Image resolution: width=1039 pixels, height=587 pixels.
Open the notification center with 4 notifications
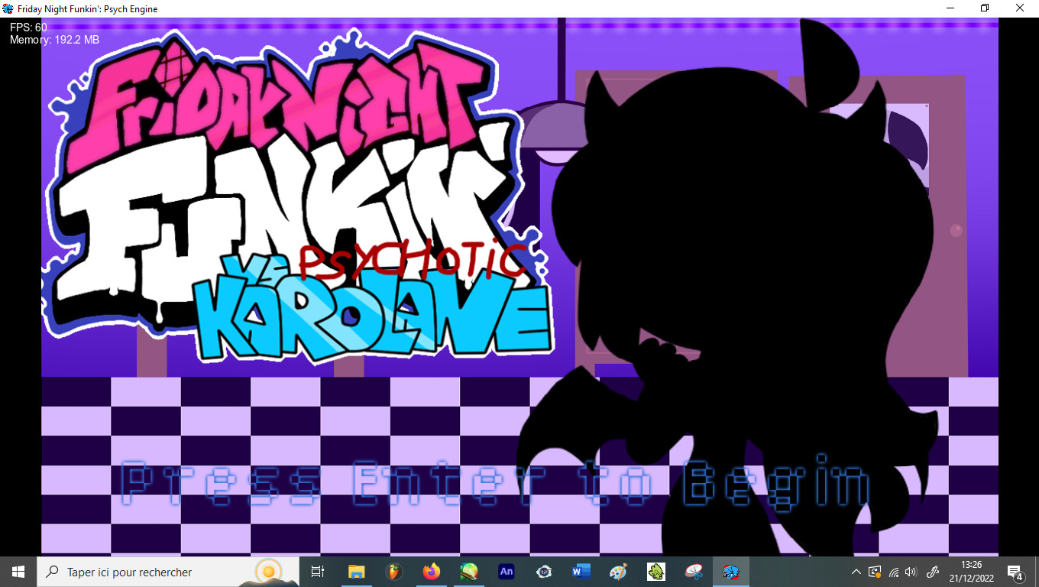(x=1015, y=572)
